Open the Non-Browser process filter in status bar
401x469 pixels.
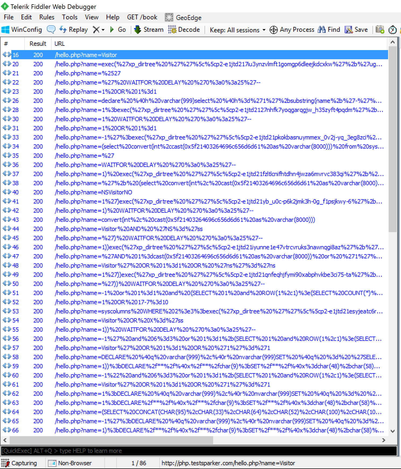pos(70,463)
